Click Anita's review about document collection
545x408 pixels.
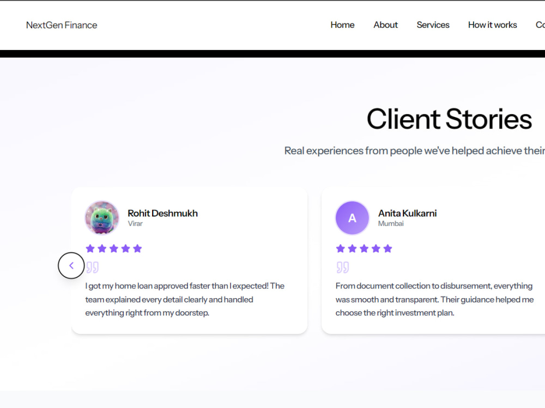[434, 299]
